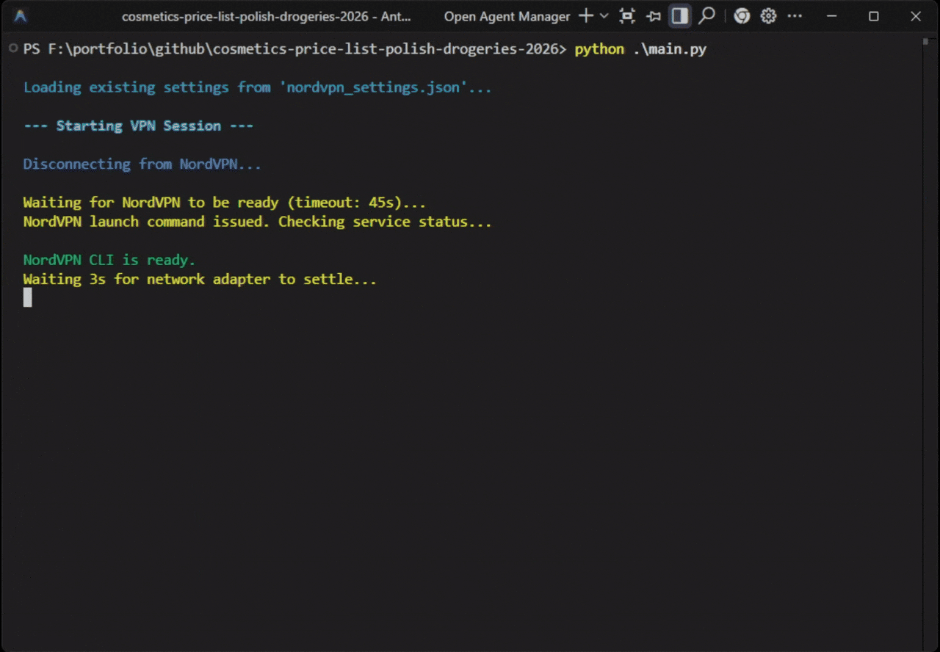
Task: Toggle the side panel layout icon
Action: click(680, 16)
